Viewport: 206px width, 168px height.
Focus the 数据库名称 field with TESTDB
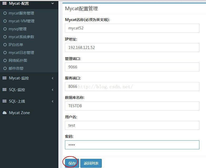(132, 106)
